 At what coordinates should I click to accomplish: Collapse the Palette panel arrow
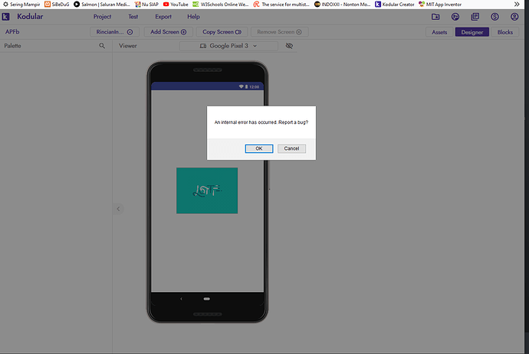(x=118, y=209)
